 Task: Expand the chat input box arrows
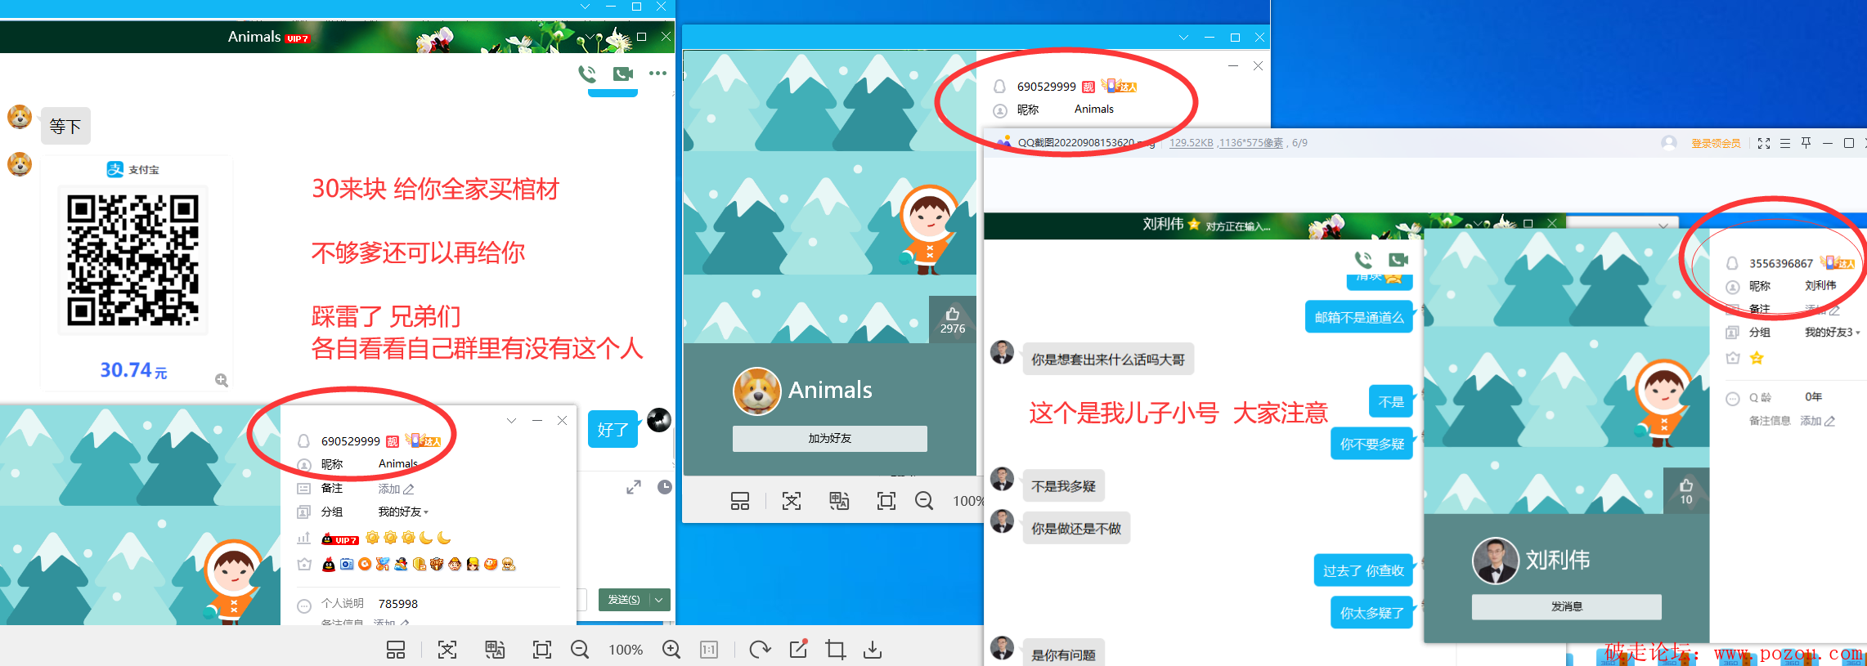click(x=634, y=488)
